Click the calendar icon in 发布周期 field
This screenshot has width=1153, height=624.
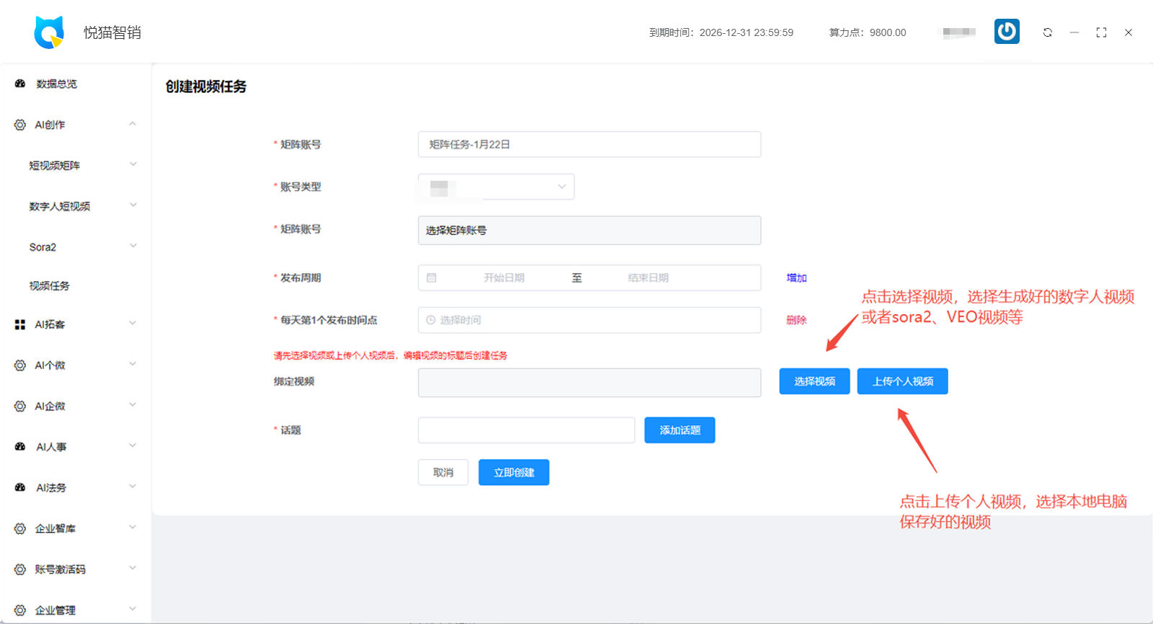[x=432, y=278]
